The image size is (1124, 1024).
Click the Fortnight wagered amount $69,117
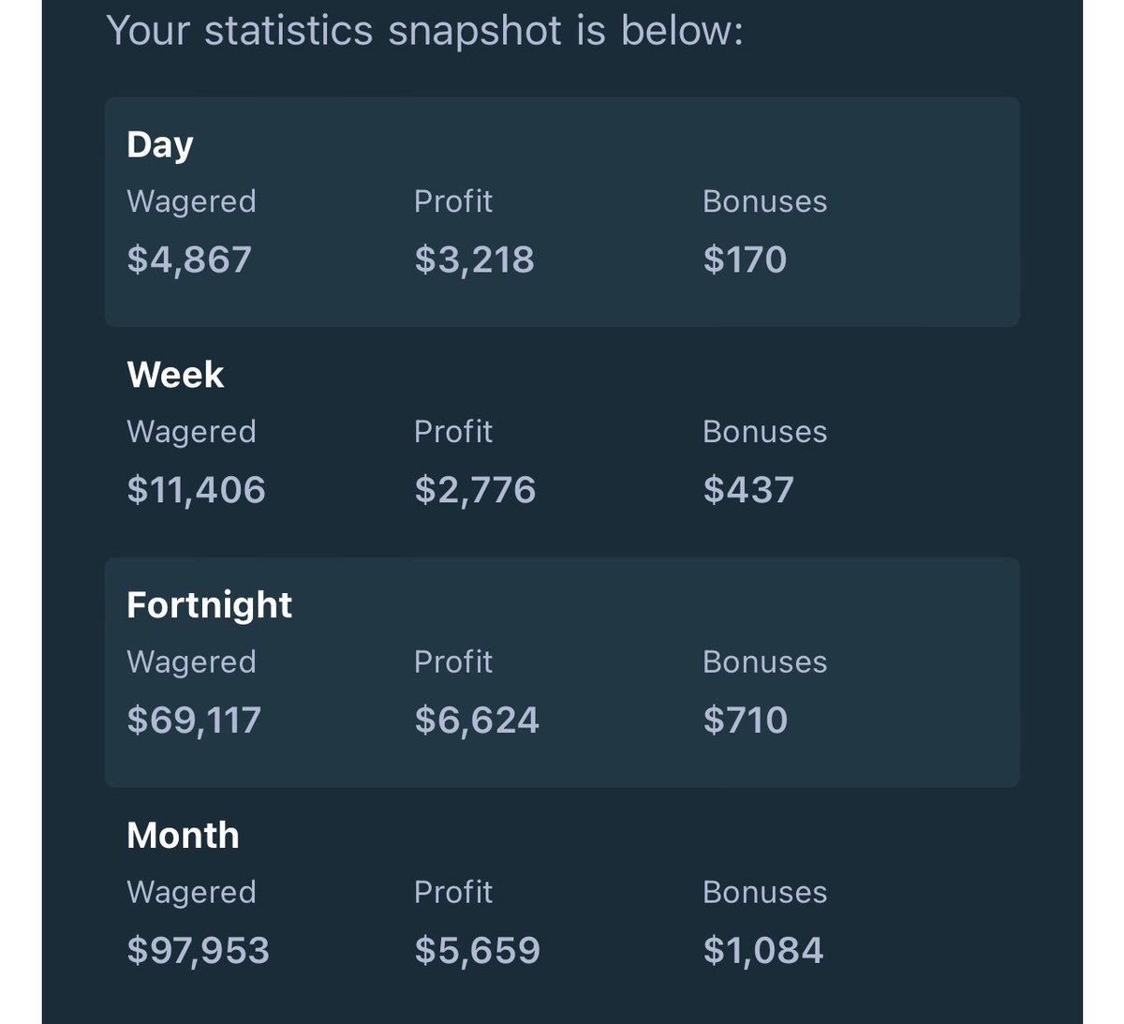tap(194, 720)
